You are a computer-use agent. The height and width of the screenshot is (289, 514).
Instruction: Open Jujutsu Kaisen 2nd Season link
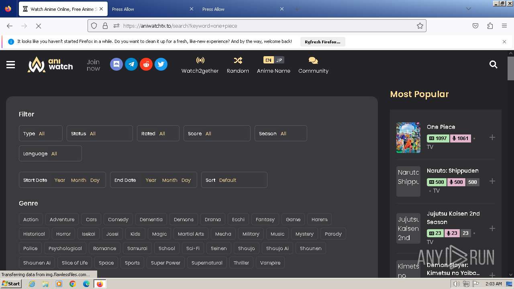(453, 218)
